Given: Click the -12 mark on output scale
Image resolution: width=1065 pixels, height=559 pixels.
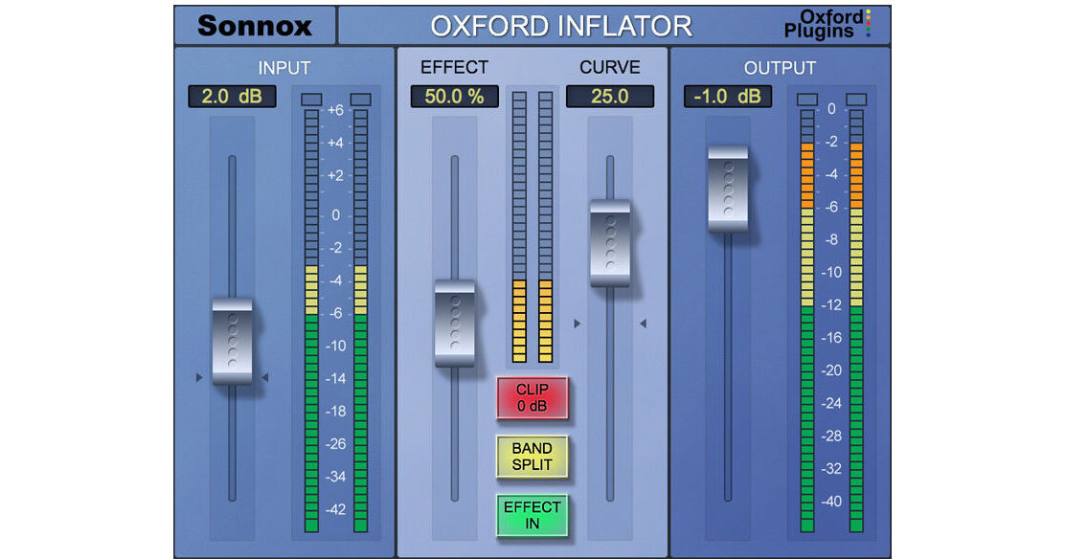Looking at the screenshot, I should [831, 305].
